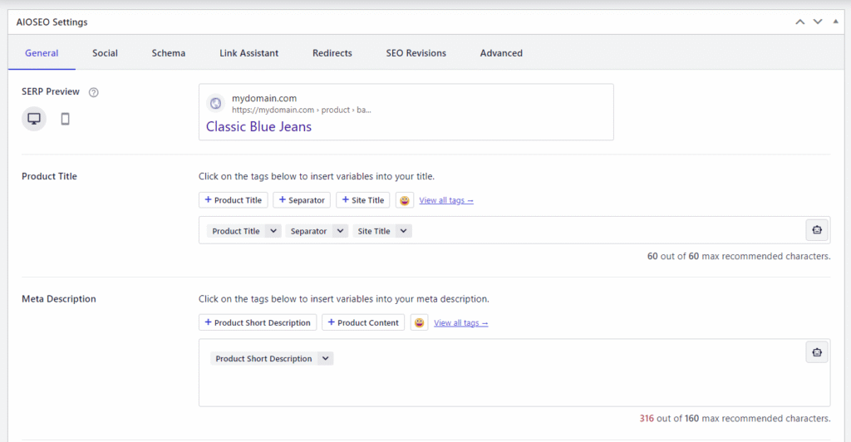Switch to the Social tab

pyautogui.click(x=105, y=53)
